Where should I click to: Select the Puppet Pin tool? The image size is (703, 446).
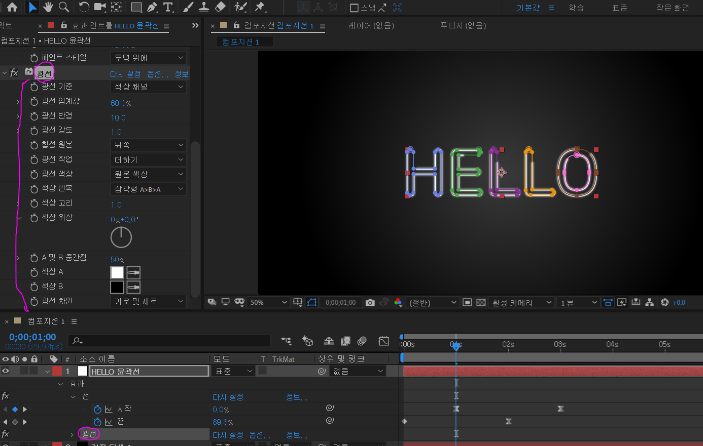260,7
